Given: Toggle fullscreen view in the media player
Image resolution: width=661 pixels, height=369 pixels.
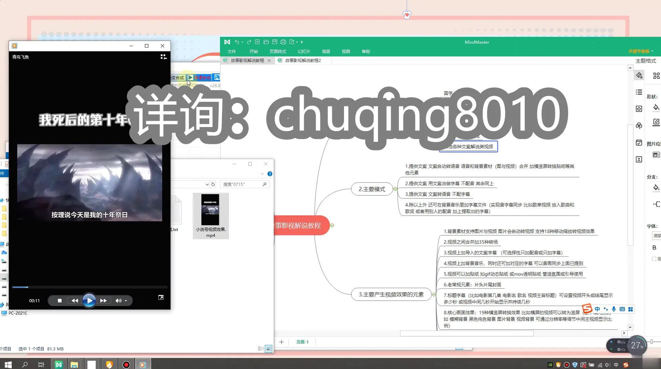Looking at the screenshot, I should click(x=161, y=297).
